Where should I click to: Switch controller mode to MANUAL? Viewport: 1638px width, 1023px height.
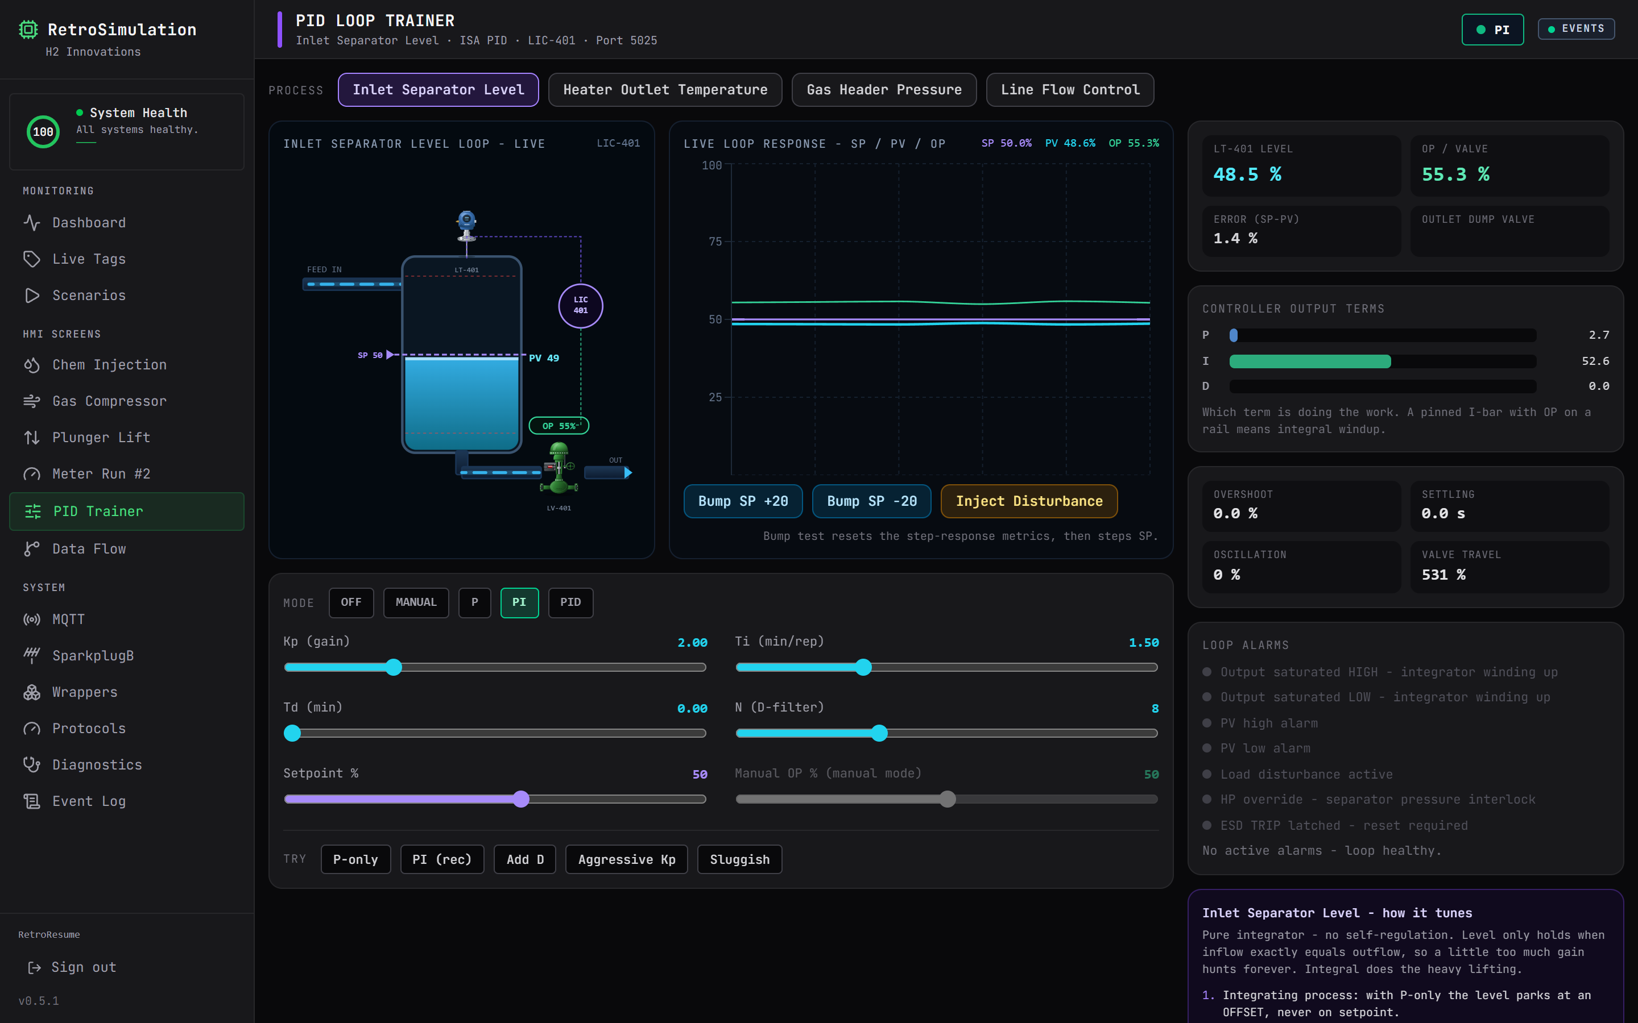tap(416, 602)
